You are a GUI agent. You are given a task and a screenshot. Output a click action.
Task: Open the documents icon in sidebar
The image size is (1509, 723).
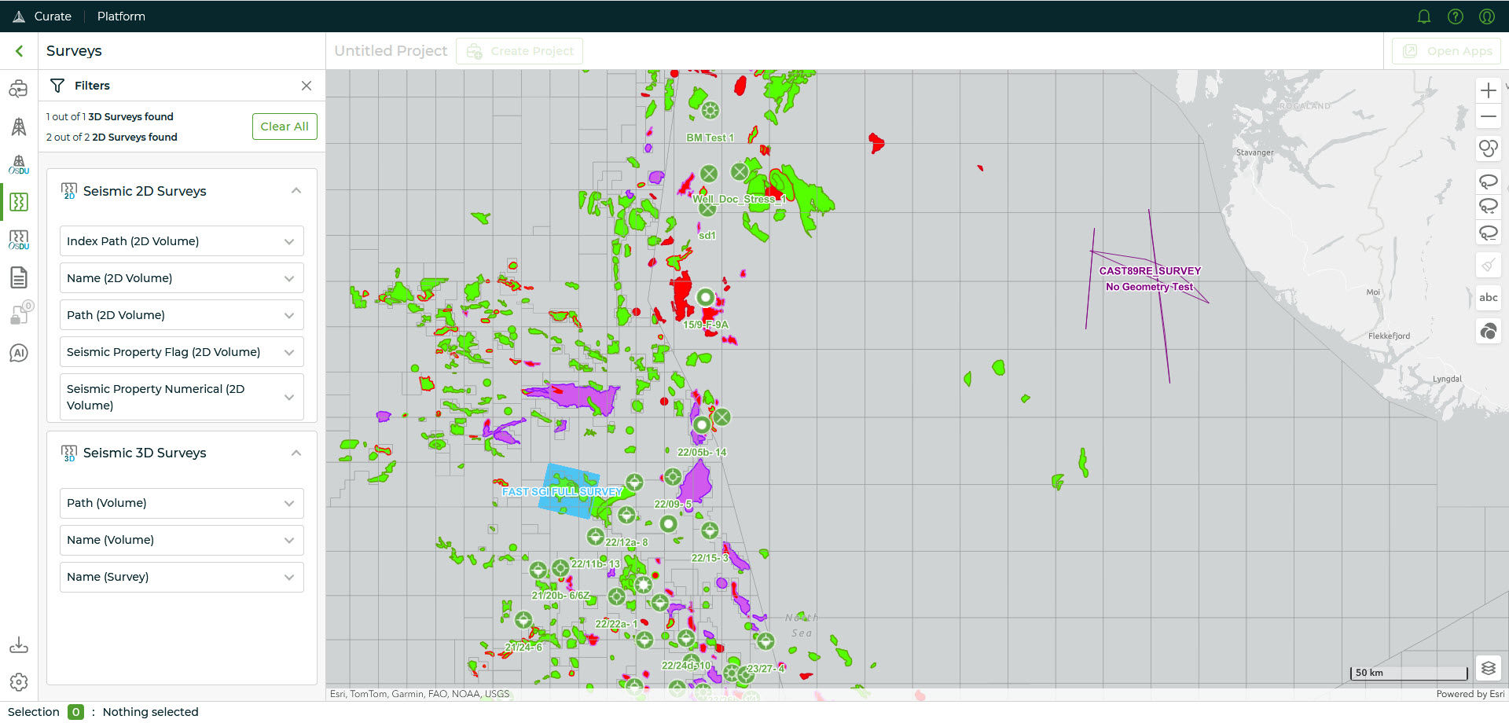coord(19,277)
